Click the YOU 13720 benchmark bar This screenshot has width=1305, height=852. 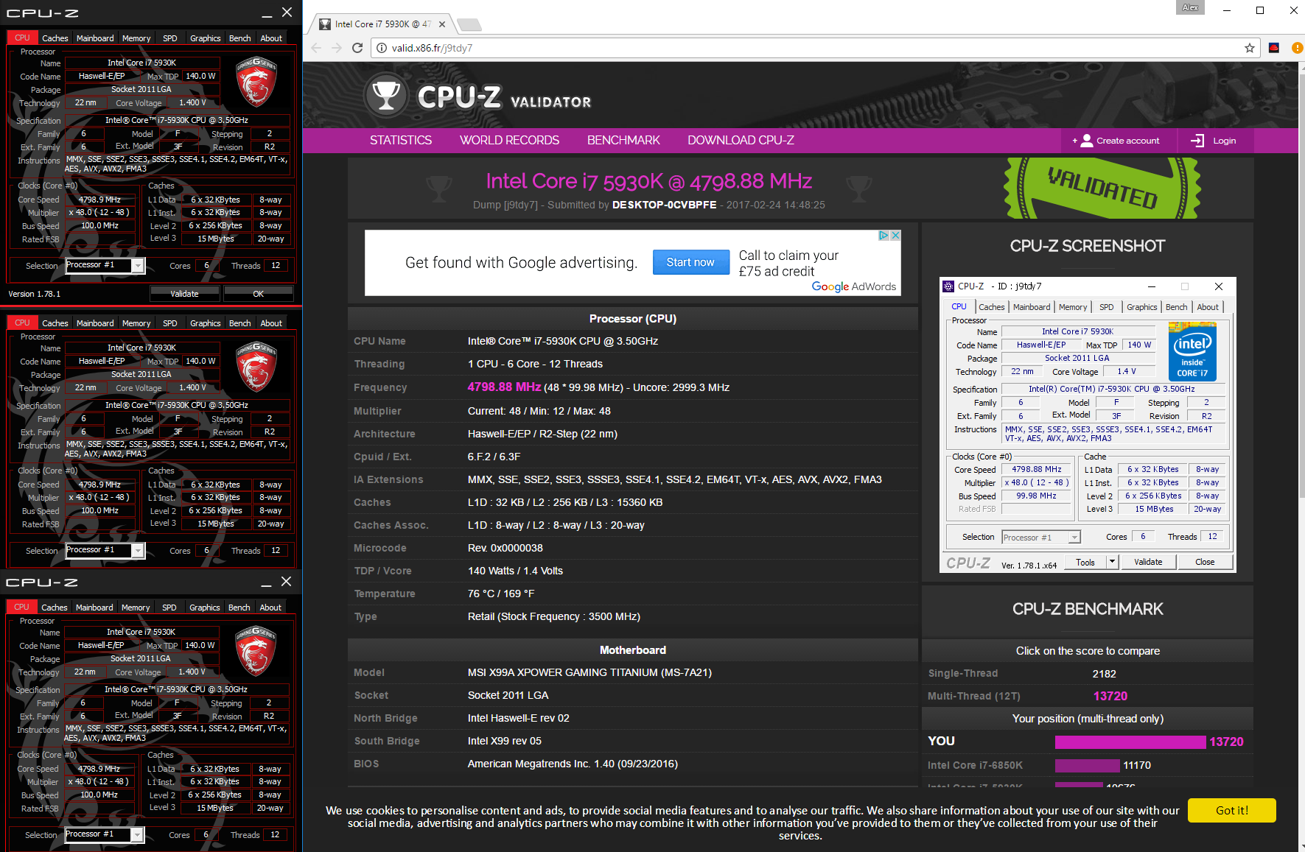[1131, 742]
